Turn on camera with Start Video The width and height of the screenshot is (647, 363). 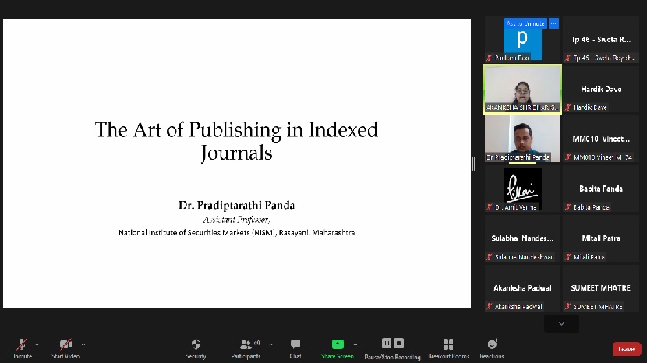coord(65,344)
